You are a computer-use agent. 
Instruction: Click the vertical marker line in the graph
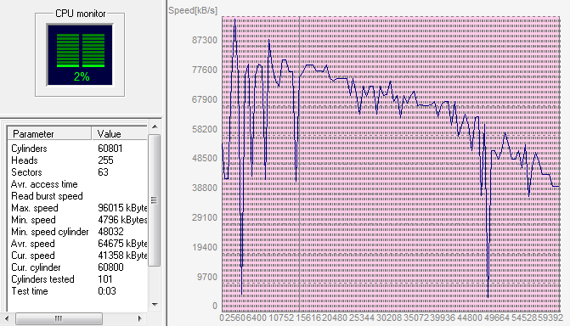click(x=300, y=164)
